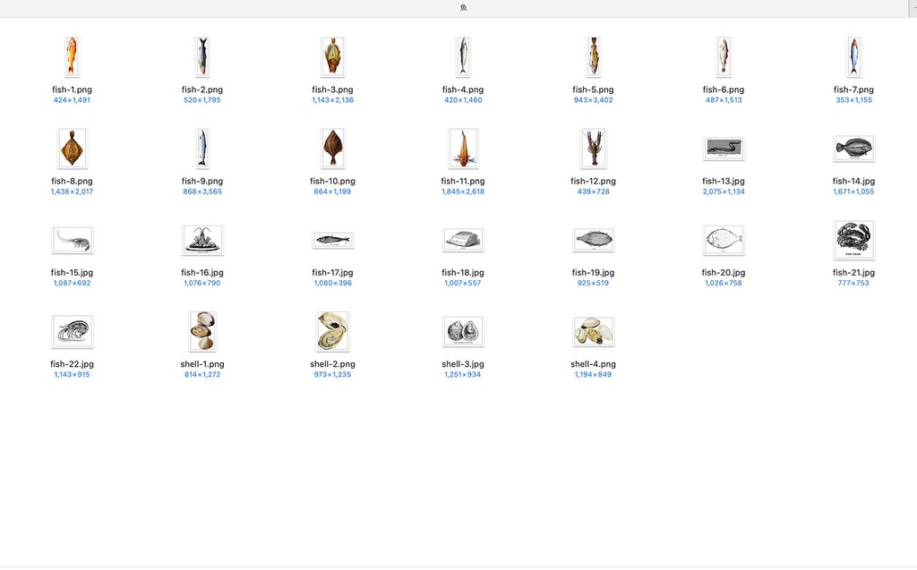Click the file name text "fish-16.jpg"

click(x=202, y=272)
